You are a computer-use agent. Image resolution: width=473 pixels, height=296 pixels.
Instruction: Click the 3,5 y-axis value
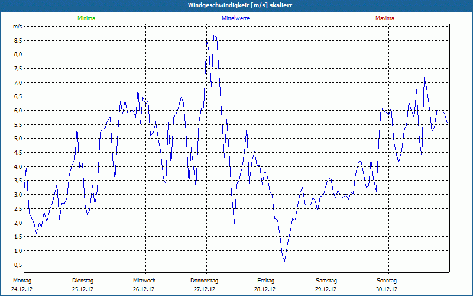(18, 181)
